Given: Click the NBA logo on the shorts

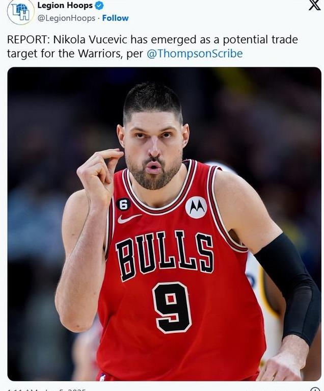Looking at the screenshot, I should pyautogui.click(x=102, y=378).
